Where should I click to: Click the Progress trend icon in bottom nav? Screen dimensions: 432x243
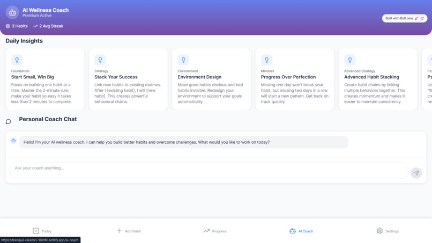(x=206, y=231)
